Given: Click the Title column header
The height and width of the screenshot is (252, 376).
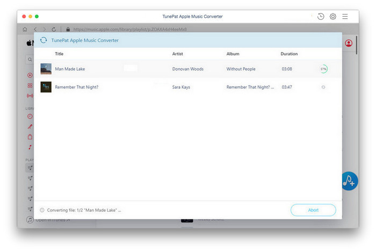Looking at the screenshot, I should point(59,54).
